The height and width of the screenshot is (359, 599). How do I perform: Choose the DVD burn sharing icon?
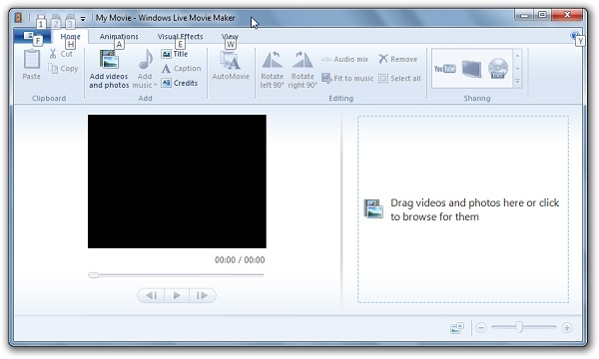tap(498, 69)
